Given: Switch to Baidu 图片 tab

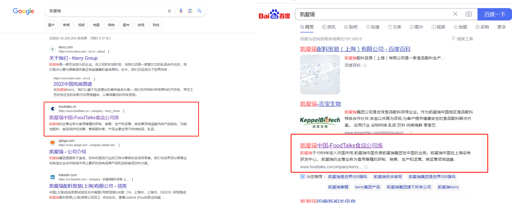Looking at the screenshot, I should 416,27.
